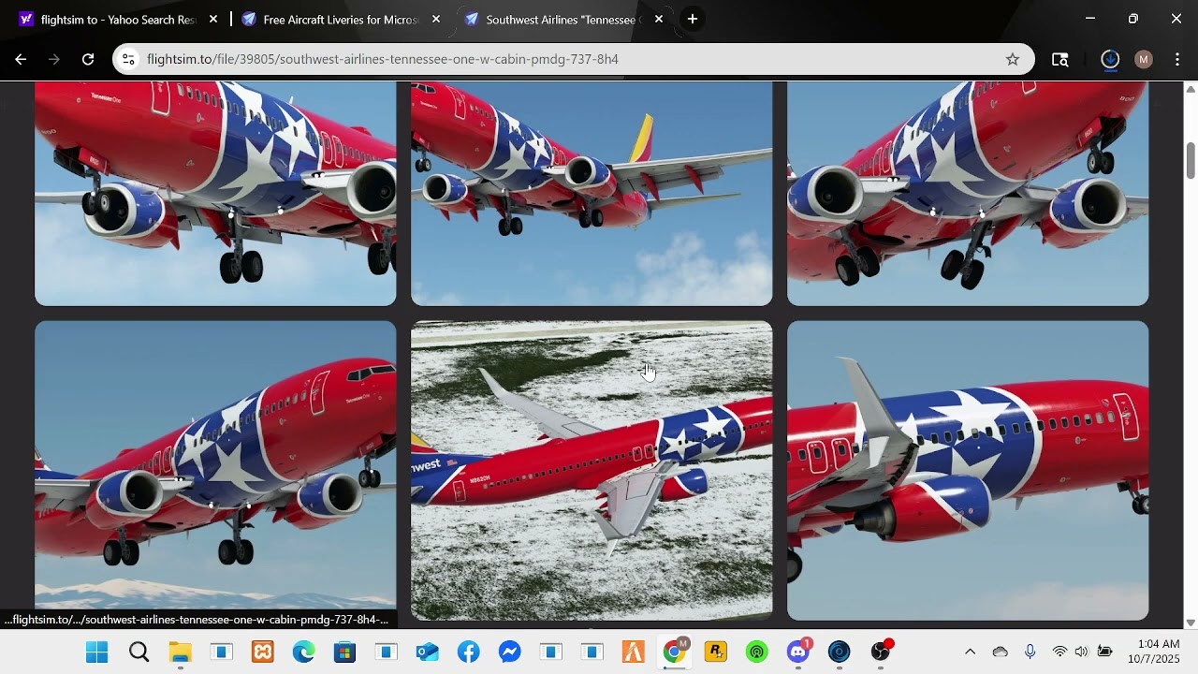Image resolution: width=1198 pixels, height=674 pixels.
Task: Open Outlook from the taskbar
Action: (428, 652)
